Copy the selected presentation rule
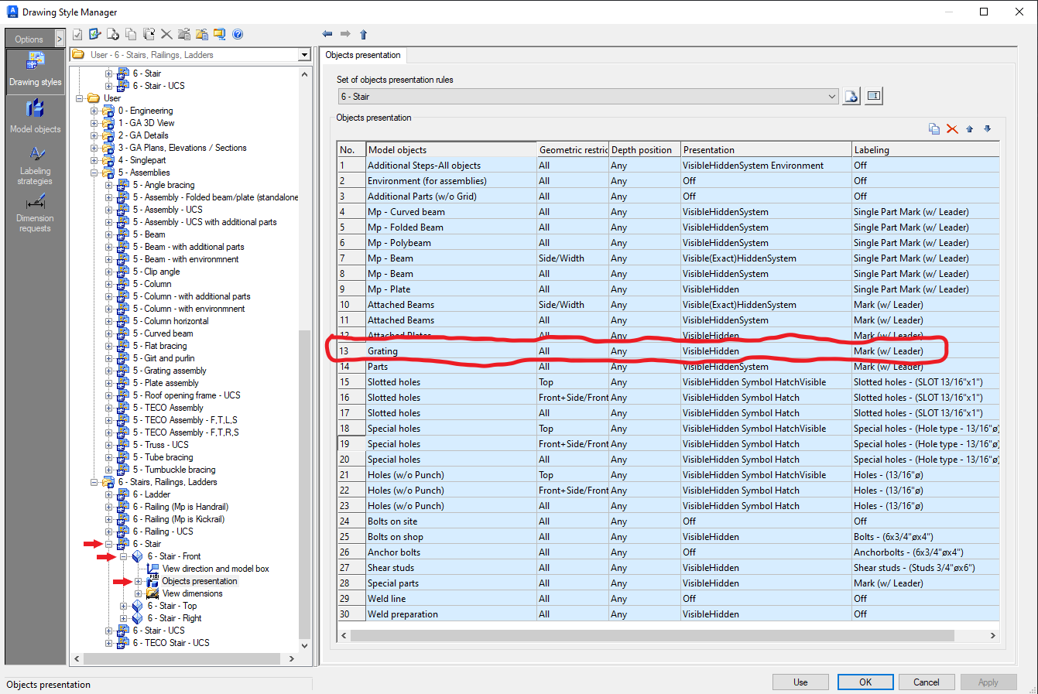Image resolution: width=1038 pixels, height=694 pixels. pos(934,128)
